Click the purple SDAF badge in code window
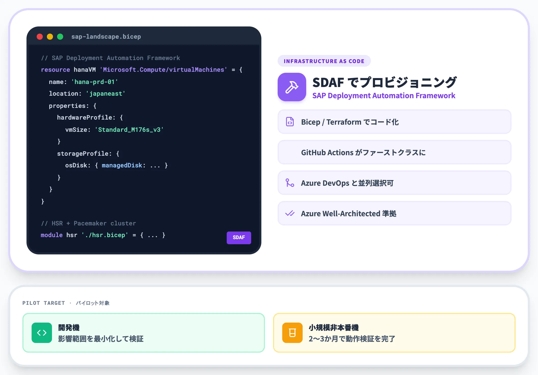 239,238
